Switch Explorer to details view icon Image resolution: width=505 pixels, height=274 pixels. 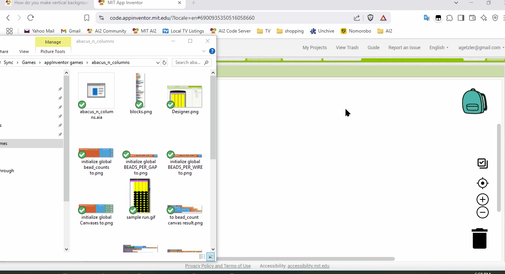tap(203, 257)
